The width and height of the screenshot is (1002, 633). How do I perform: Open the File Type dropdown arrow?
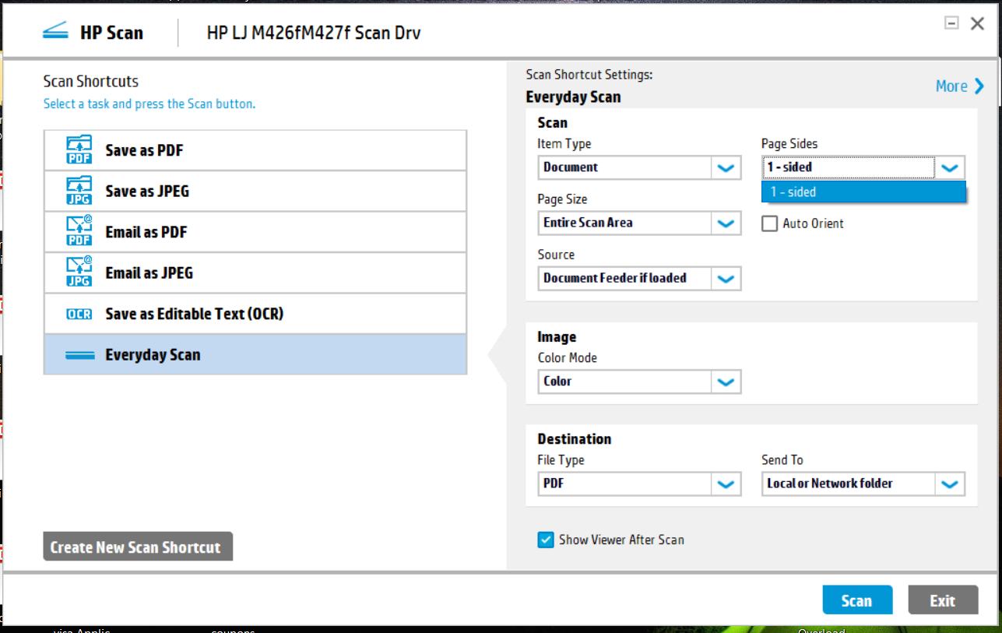pos(726,484)
